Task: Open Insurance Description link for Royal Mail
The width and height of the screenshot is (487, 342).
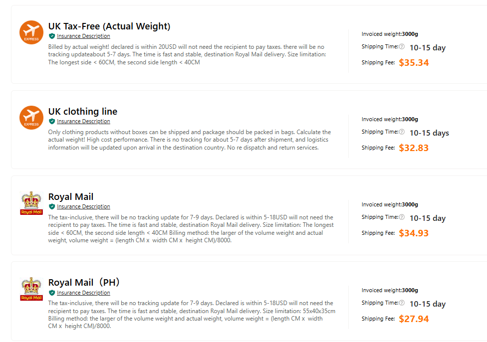Action: pos(83,207)
